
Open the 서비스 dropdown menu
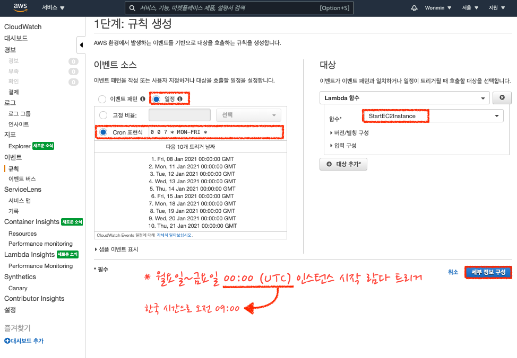pos(53,7)
